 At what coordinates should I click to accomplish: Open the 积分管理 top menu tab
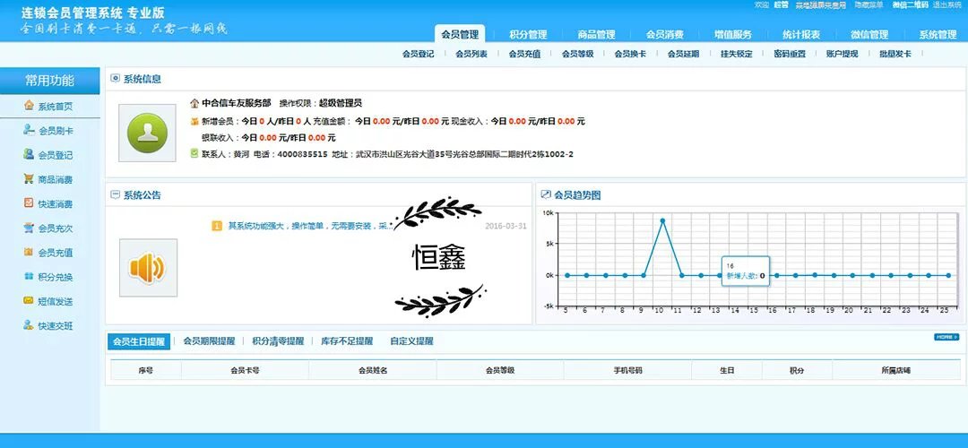click(528, 35)
